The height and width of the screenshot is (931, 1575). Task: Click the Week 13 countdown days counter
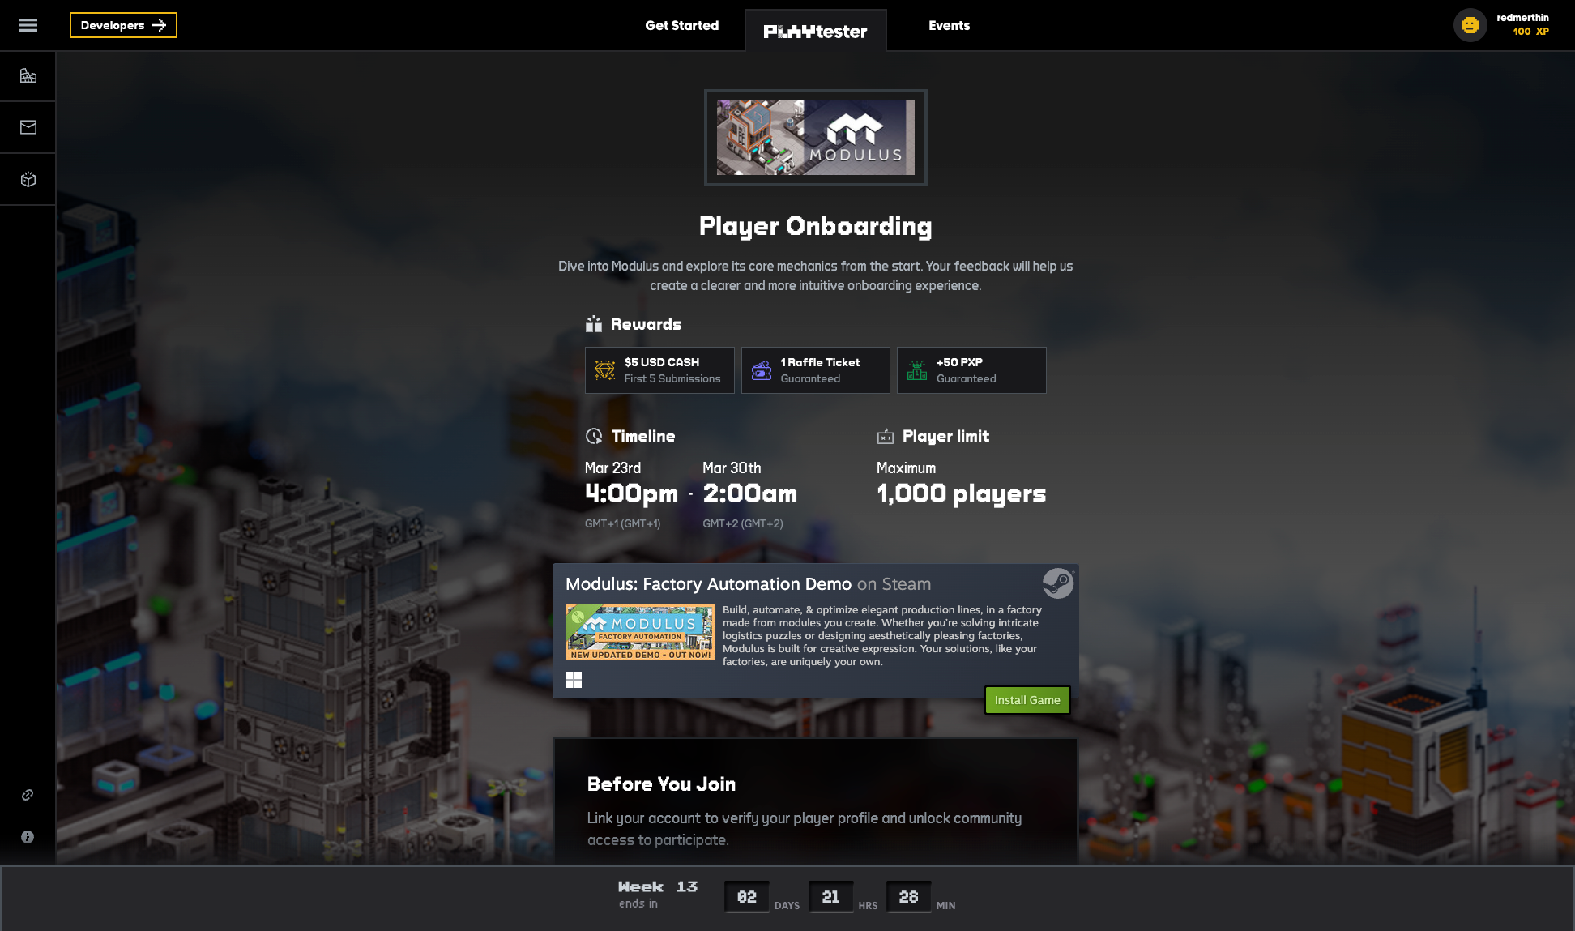coord(746,896)
